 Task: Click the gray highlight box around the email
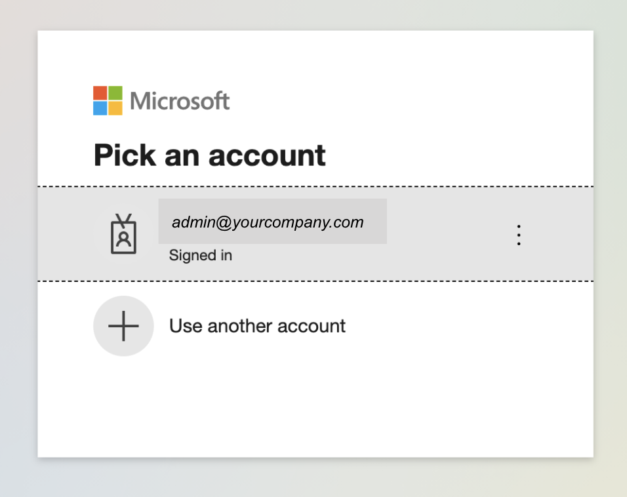click(375, 235)
